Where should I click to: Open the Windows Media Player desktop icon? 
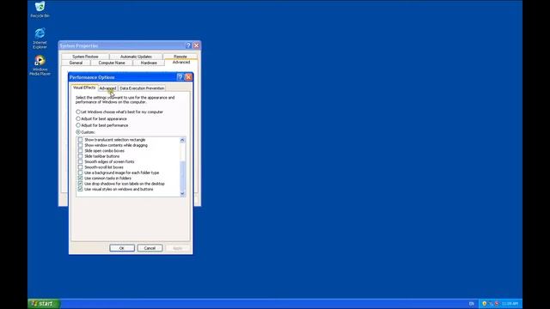(40, 65)
